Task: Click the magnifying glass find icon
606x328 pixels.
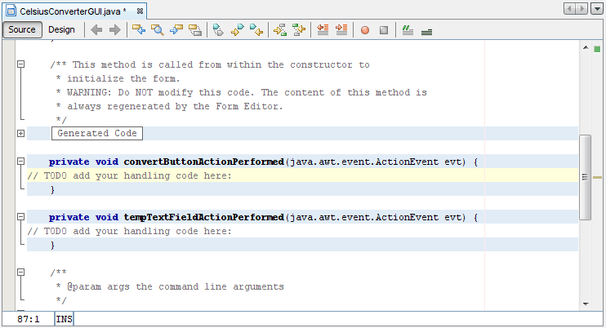Action: tap(158, 30)
